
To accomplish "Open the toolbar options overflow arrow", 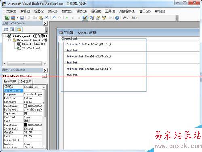I will (x=177, y=18).
